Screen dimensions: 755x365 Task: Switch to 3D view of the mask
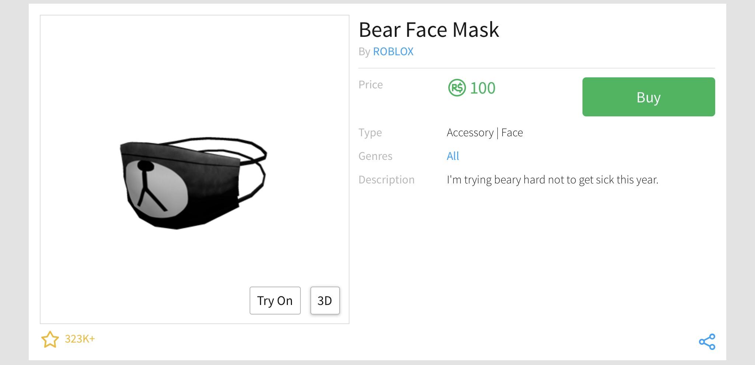click(x=325, y=301)
